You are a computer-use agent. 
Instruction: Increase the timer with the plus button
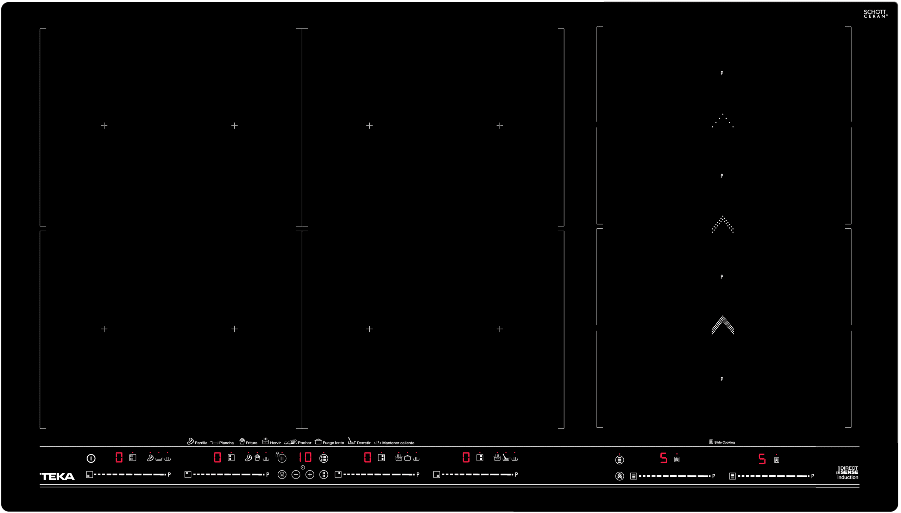point(310,475)
